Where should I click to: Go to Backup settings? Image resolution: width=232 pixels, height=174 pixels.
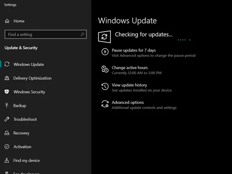(20, 106)
